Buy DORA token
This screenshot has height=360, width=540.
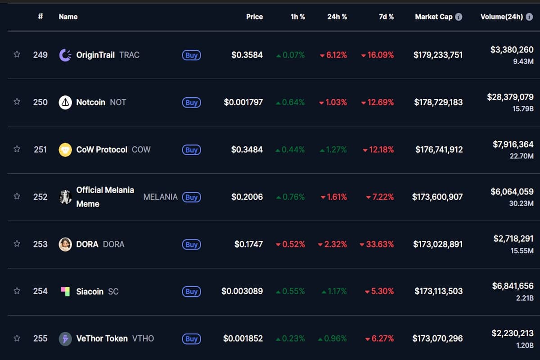pyautogui.click(x=191, y=244)
